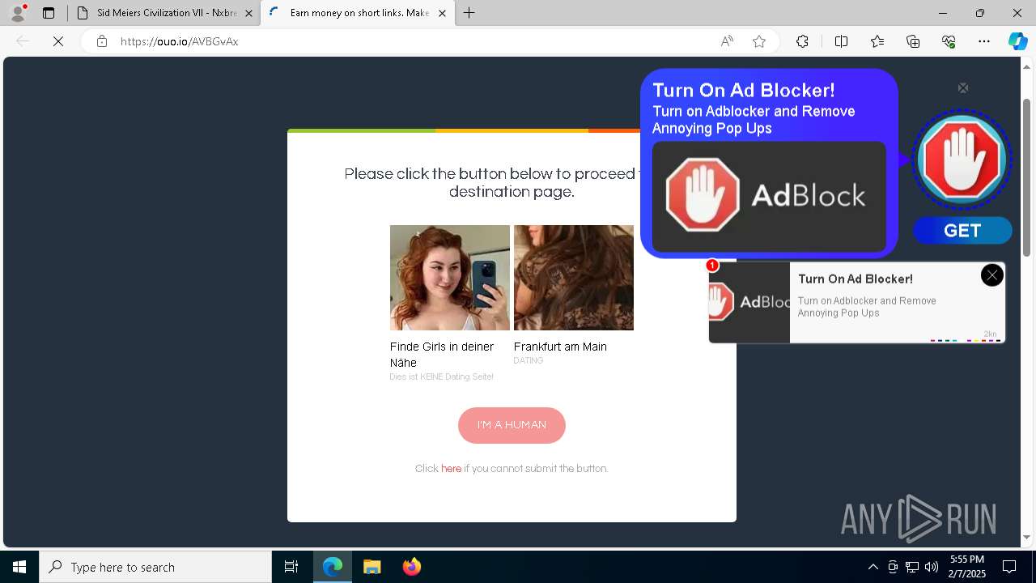Click the 'Dies ist KEINE Dating Seite!' text
The width and height of the screenshot is (1036, 583).
(441, 377)
